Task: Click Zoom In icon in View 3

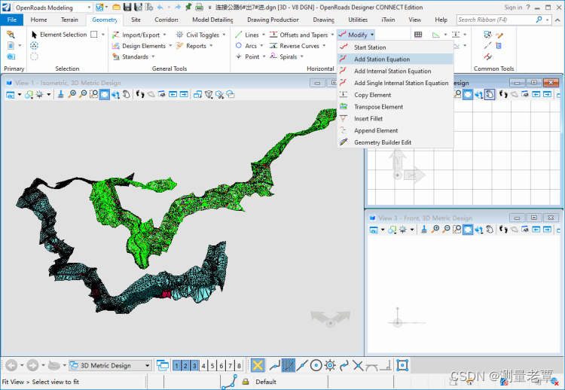Action: [x=435, y=230]
